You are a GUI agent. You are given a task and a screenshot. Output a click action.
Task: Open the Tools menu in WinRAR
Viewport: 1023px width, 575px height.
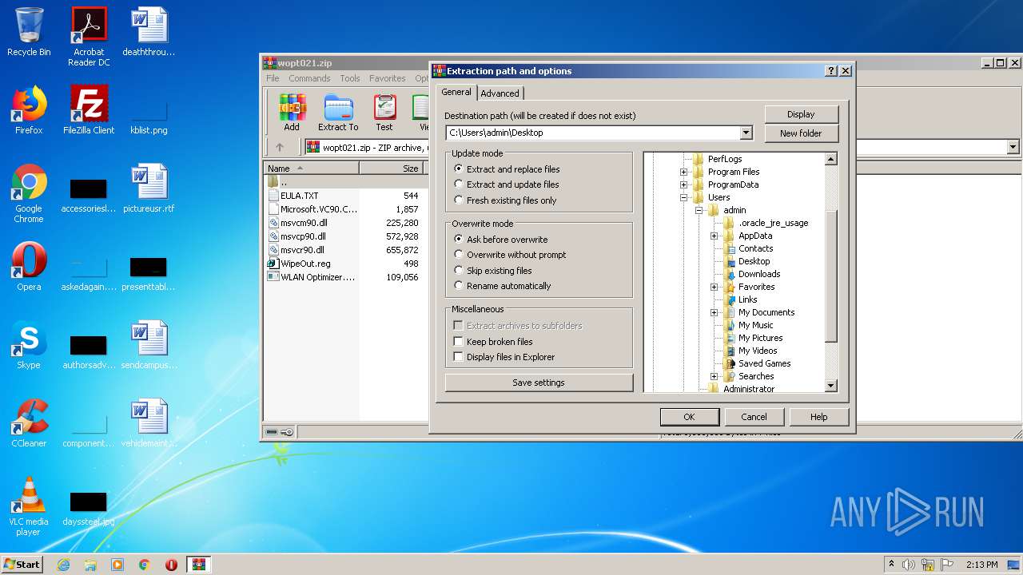350,78
